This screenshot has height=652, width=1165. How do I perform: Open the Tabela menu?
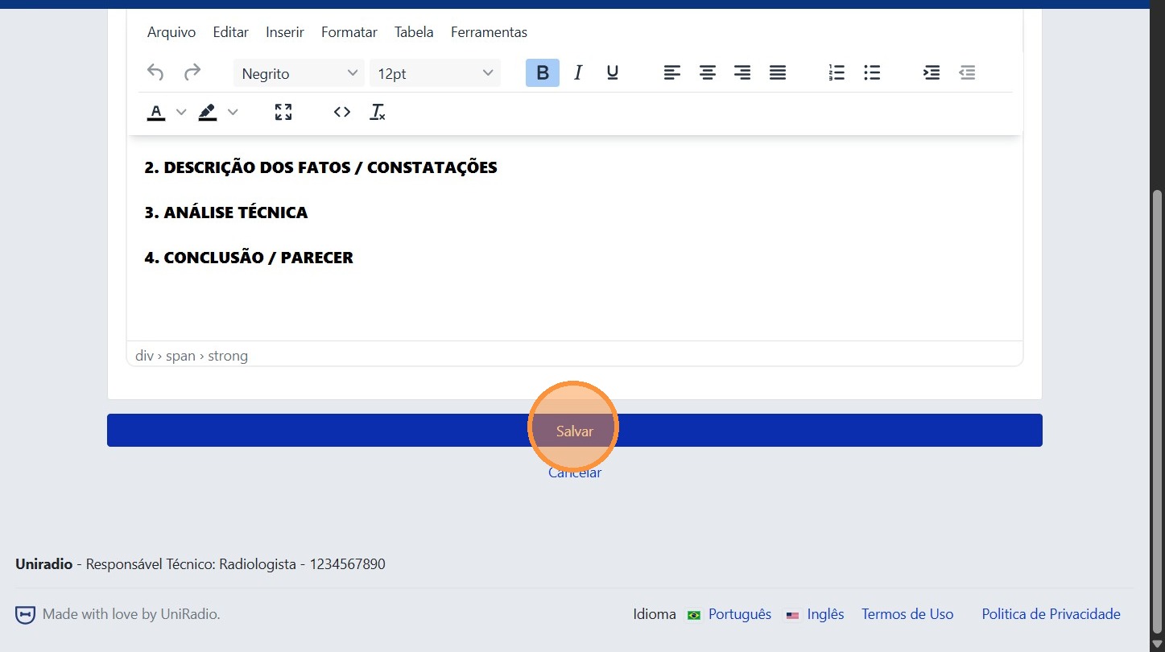414,32
